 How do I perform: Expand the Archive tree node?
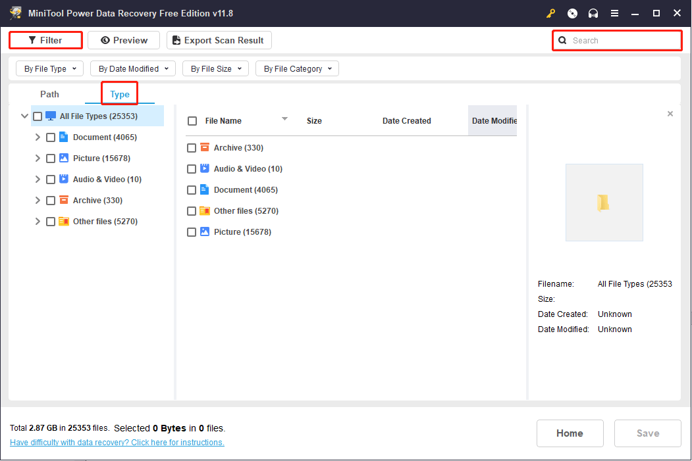pos(38,201)
